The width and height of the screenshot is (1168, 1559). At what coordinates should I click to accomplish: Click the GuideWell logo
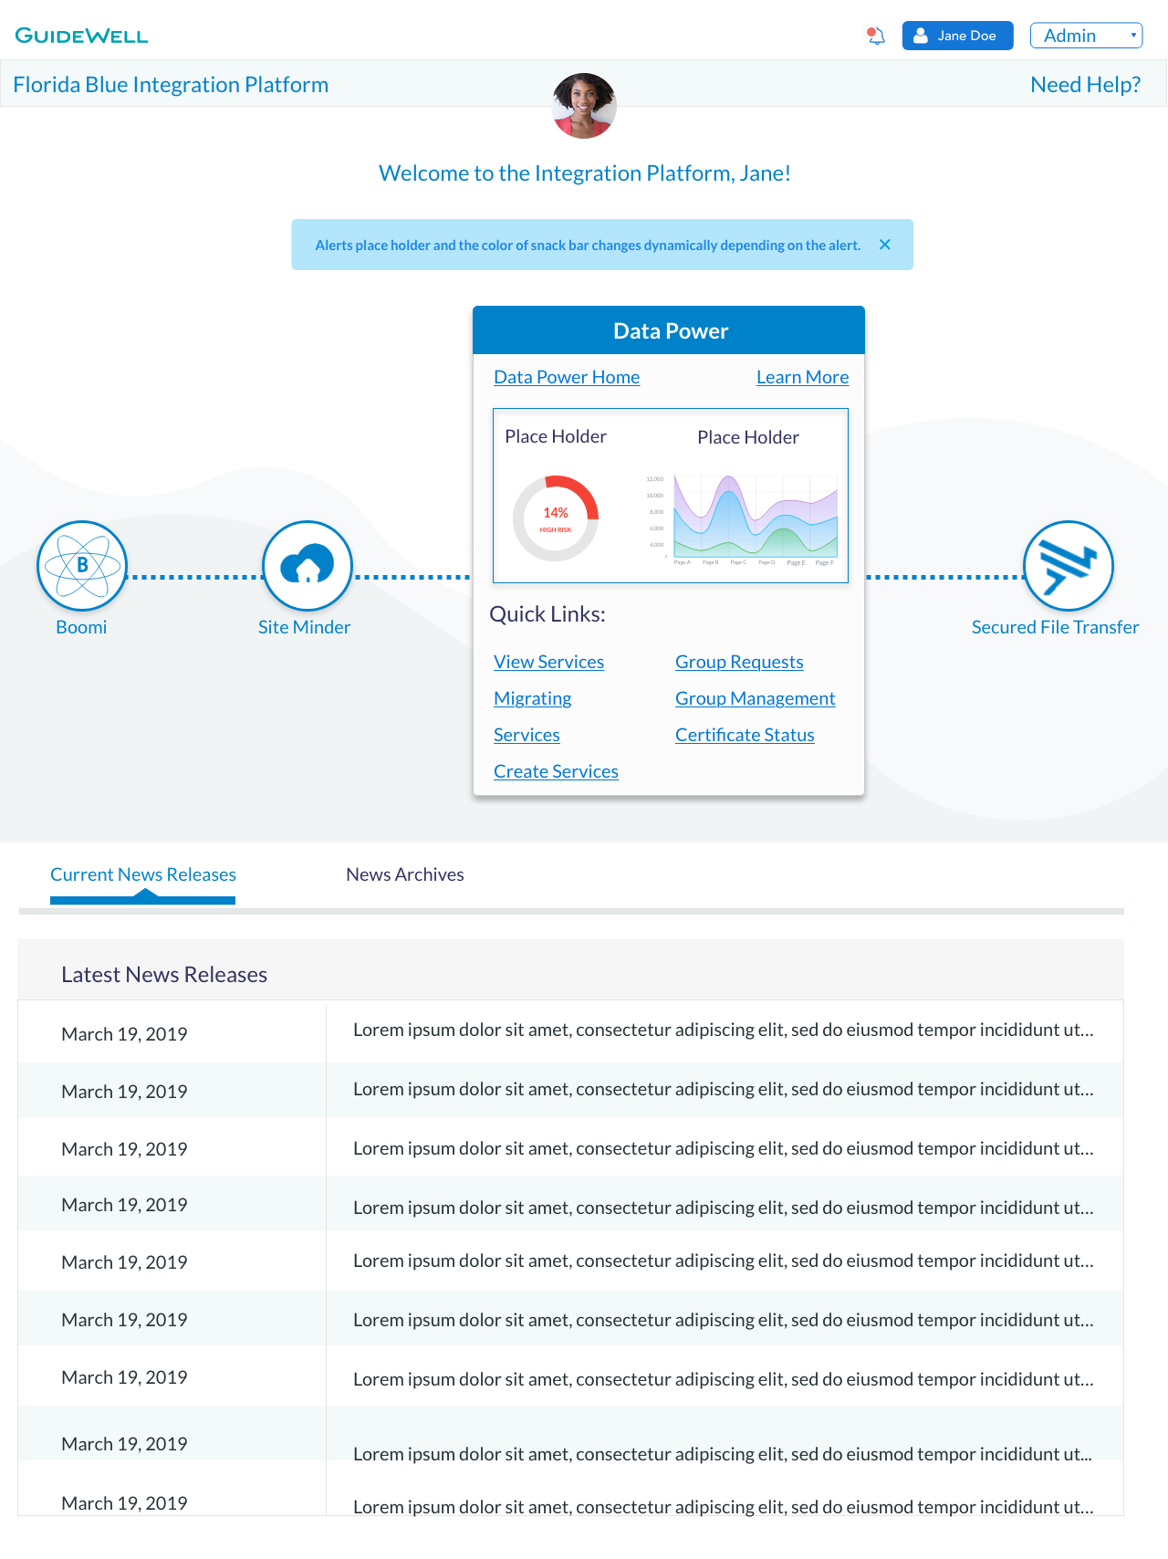click(x=82, y=36)
